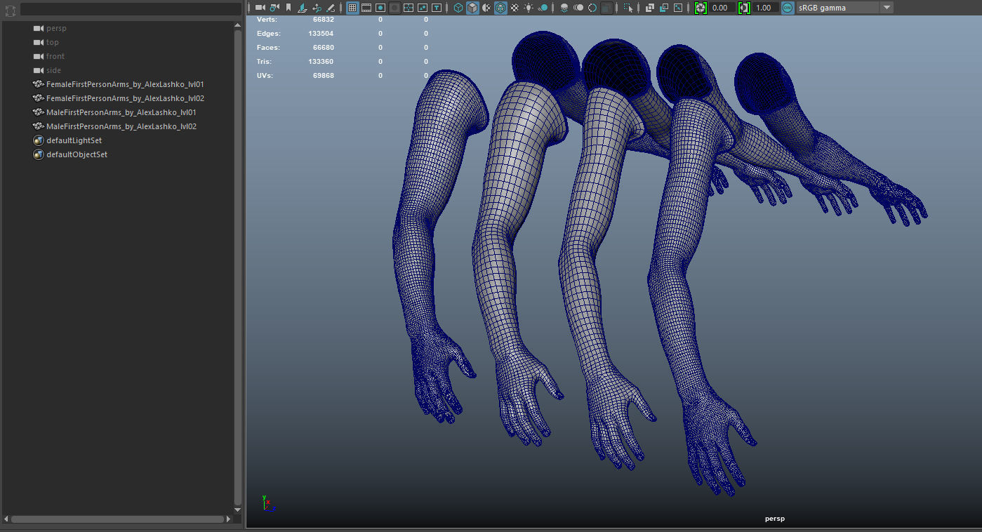Click the Outliner horizontal scrollbar
This screenshot has height=532, width=982.
pos(117,519)
